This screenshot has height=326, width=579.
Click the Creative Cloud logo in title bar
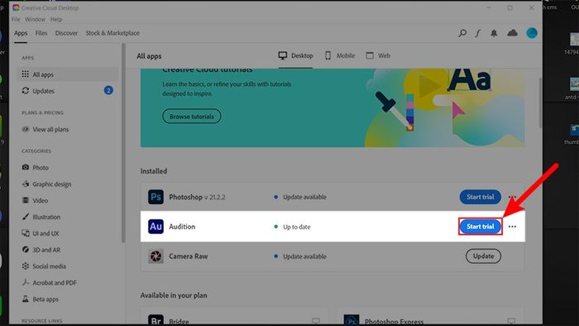coord(16,7)
